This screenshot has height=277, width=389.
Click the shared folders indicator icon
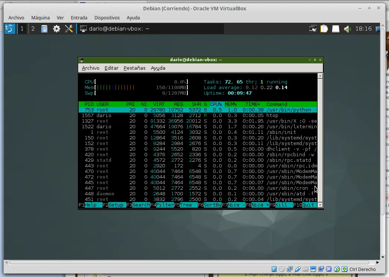[306, 269]
